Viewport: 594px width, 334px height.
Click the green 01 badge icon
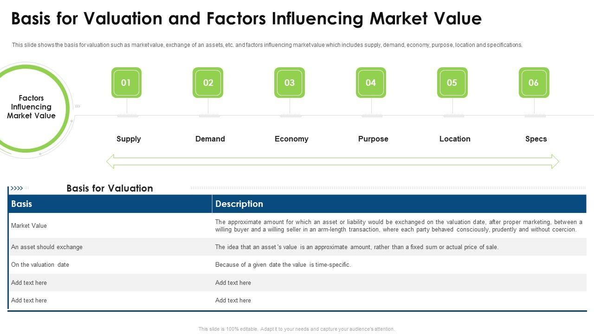126,83
